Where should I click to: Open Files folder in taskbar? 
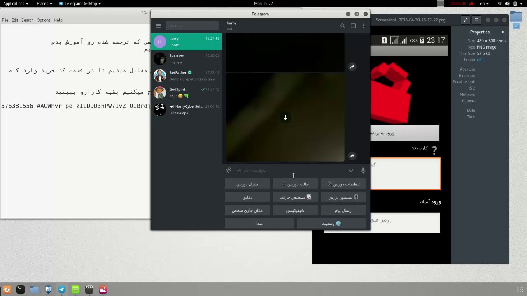coord(34,290)
